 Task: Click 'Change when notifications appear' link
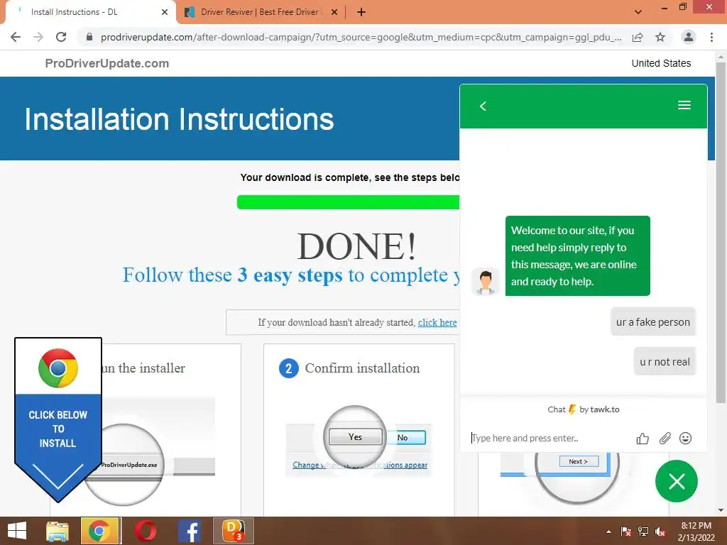click(360, 465)
